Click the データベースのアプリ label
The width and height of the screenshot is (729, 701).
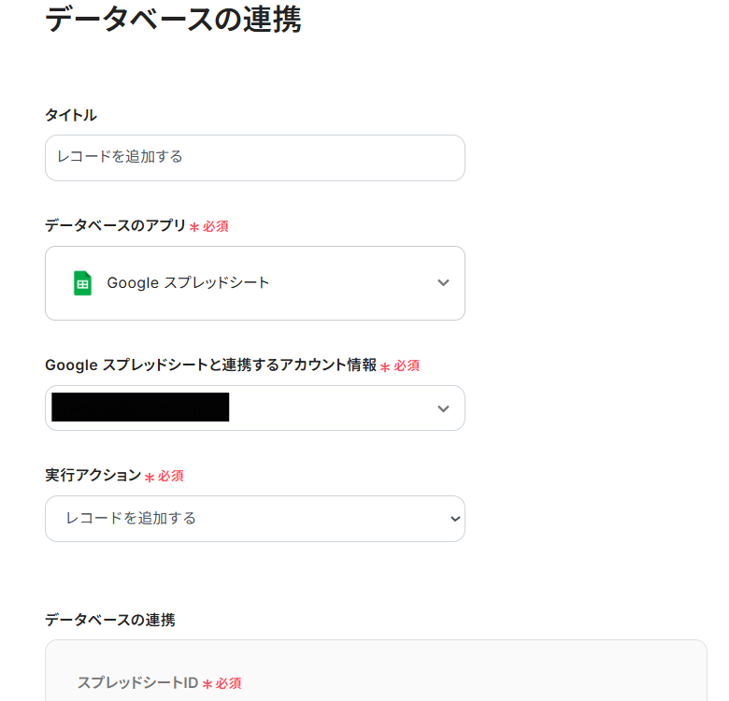click(116, 226)
